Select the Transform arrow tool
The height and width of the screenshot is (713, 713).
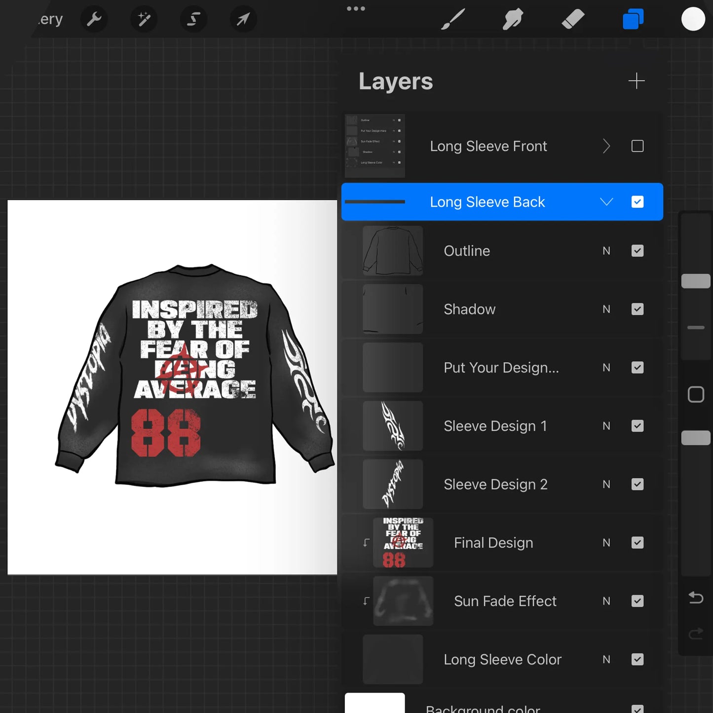pos(243,19)
